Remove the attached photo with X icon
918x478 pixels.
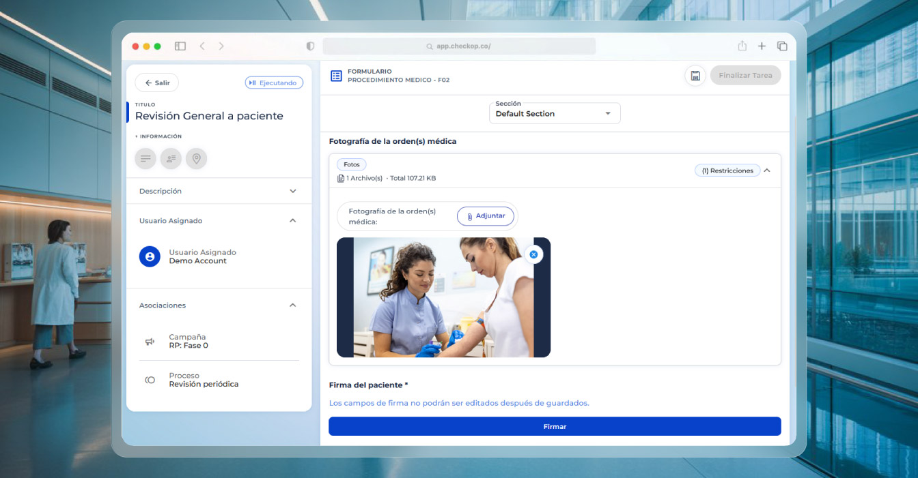click(x=533, y=254)
